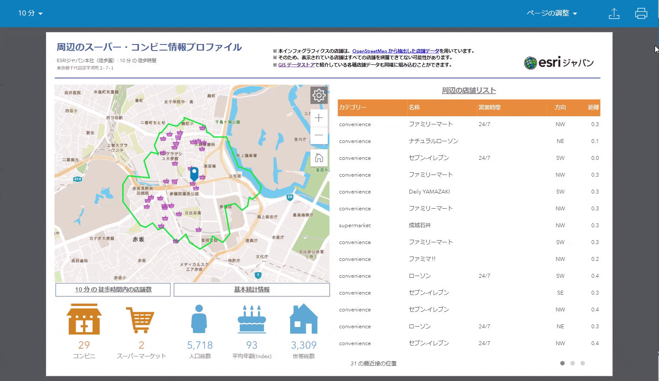Sort by 距離 column header
This screenshot has height=381, width=659.
coord(593,107)
